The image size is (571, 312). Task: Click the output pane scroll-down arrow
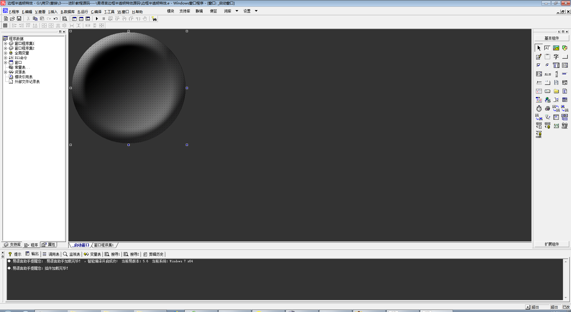pyautogui.click(x=566, y=298)
